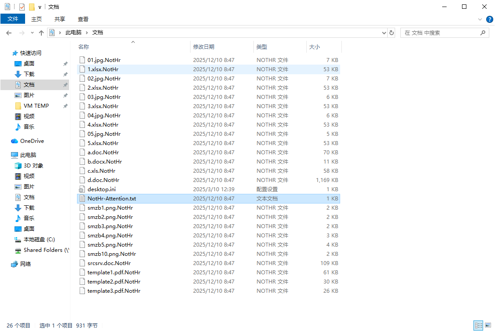495x331 pixels.
Task: Select the NotHr-Attention.txt file
Action: 112,199
